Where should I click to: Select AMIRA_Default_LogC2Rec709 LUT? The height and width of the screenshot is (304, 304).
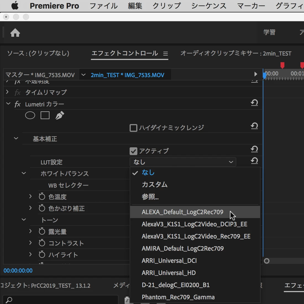(195, 248)
